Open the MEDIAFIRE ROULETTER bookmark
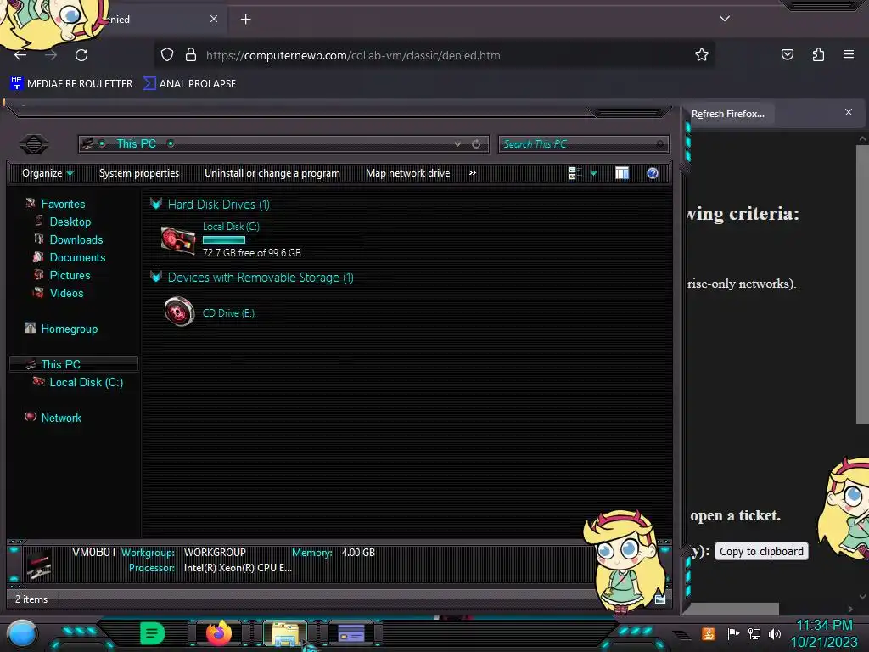Screen dimensions: 869x652 pyautogui.click(x=71, y=84)
